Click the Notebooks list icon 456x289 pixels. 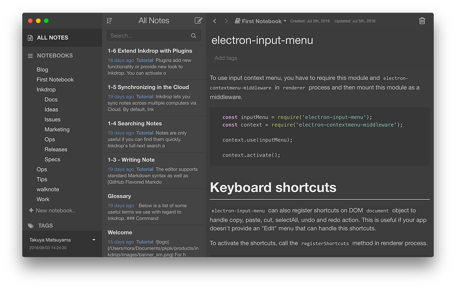[30, 55]
